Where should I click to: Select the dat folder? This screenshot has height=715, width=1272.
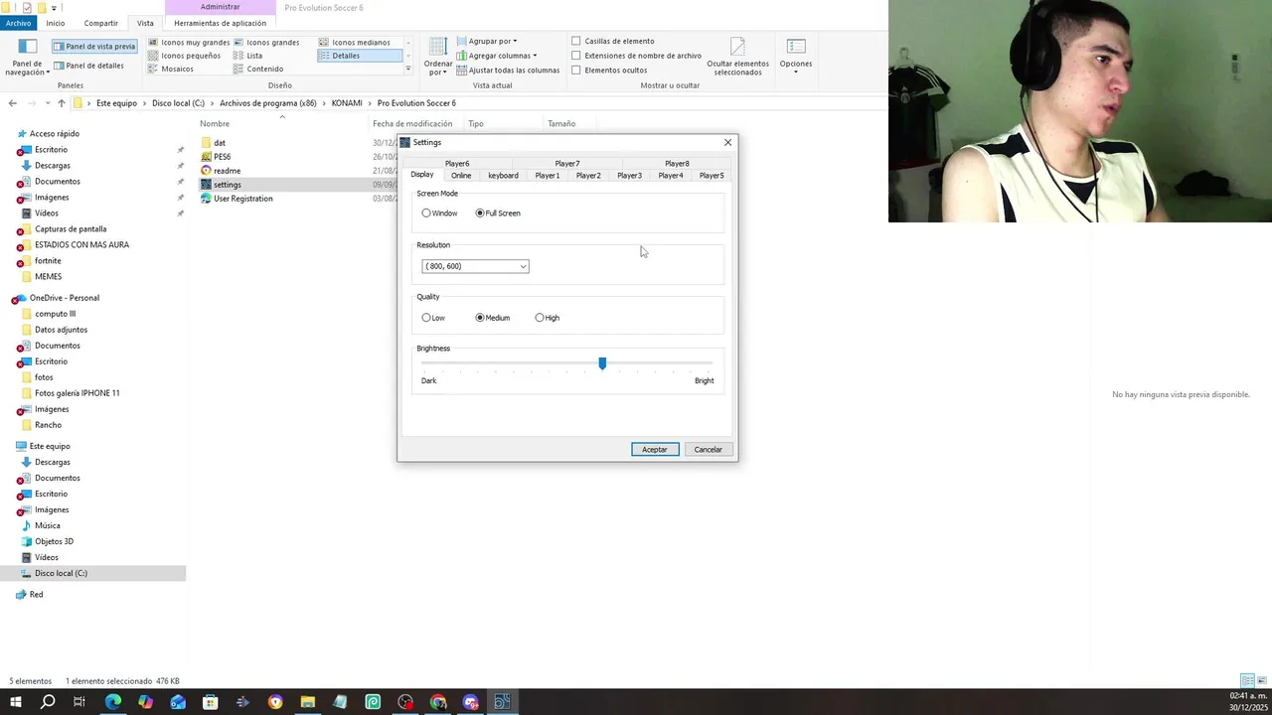pos(220,143)
